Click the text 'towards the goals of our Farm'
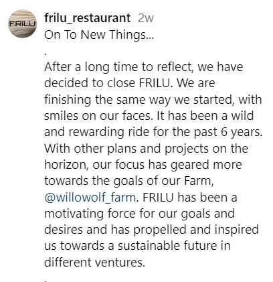Image resolution: width=273 pixels, height=282 pixels. [129, 181]
